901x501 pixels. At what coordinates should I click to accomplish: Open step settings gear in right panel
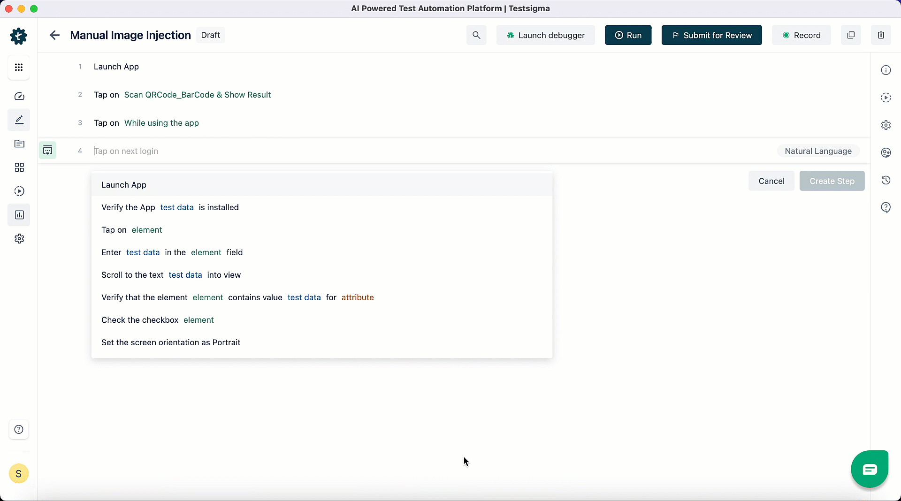tap(886, 125)
